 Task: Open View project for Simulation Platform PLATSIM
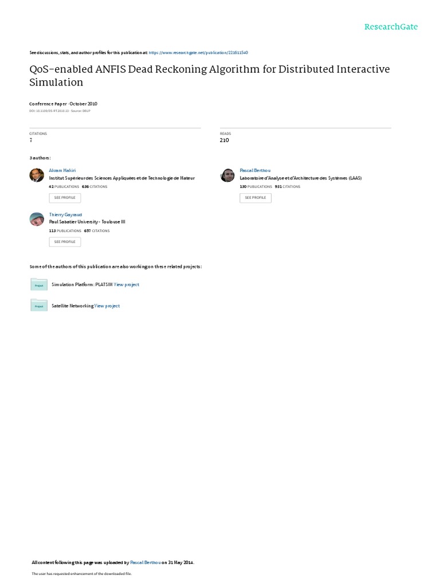point(127,284)
